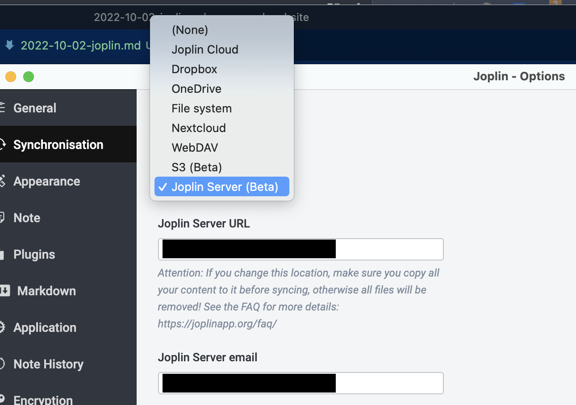Click the Synchronisation sync-arrows icon
Image resolution: width=576 pixels, height=405 pixels.
(2, 144)
